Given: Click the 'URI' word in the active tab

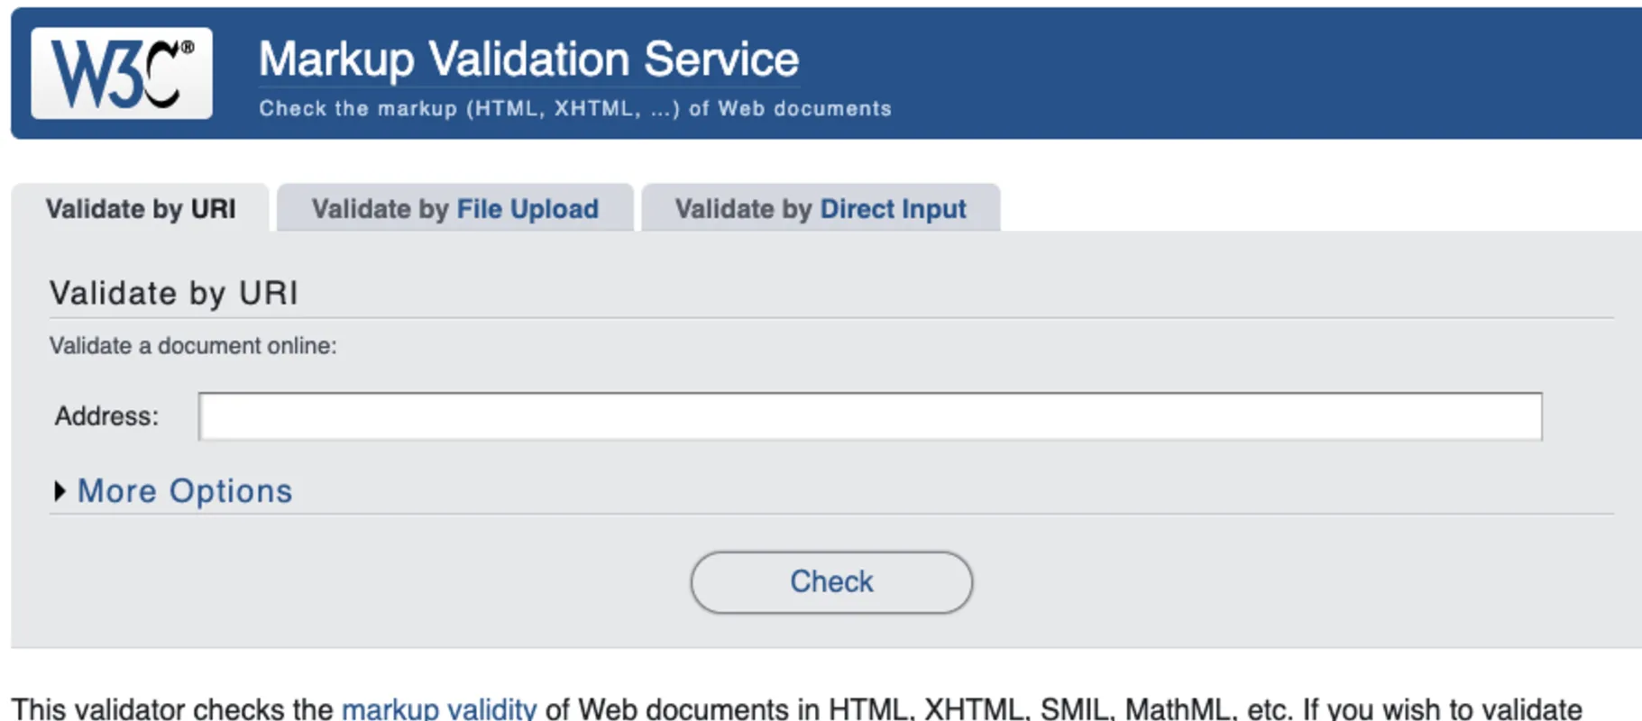Looking at the screenshot, I should [213, 209].
